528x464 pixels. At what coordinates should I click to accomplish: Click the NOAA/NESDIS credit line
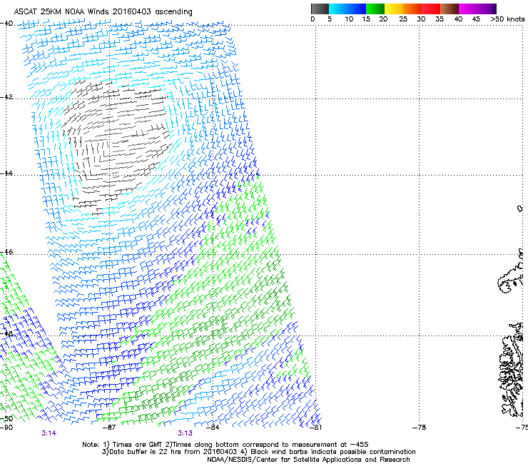click(x=308, y=460)
